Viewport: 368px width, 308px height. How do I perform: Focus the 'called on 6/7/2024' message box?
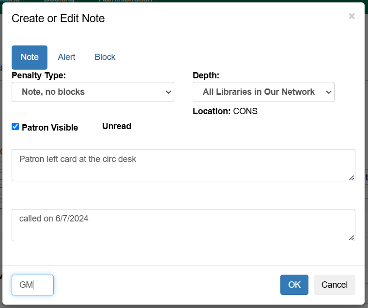coord(183,225)
